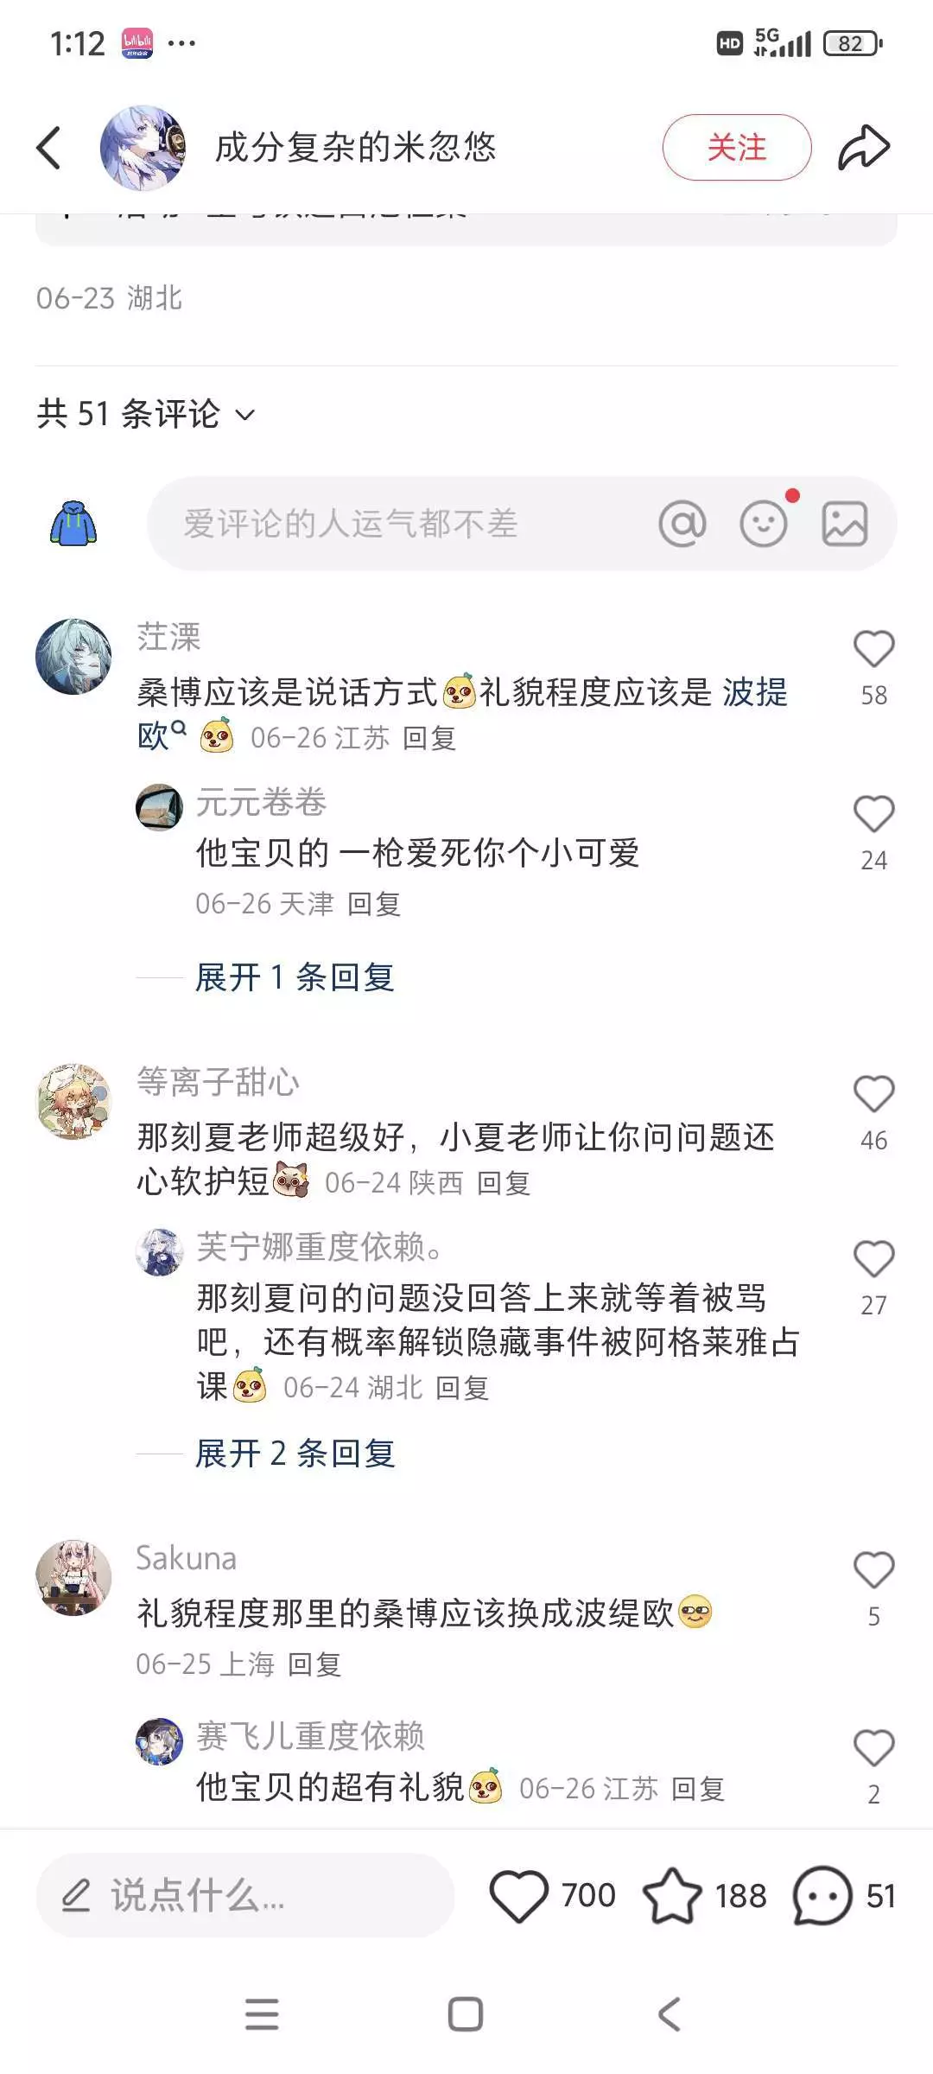Like Sakuna's comment with 5 likes
Image resolution: width=933 pixels, height=2074 pixels.
873,1570
